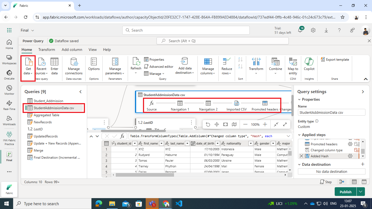Sort descending Z to A
The height and width of the screenshot is (209, 372).
[x=240, y=66]
